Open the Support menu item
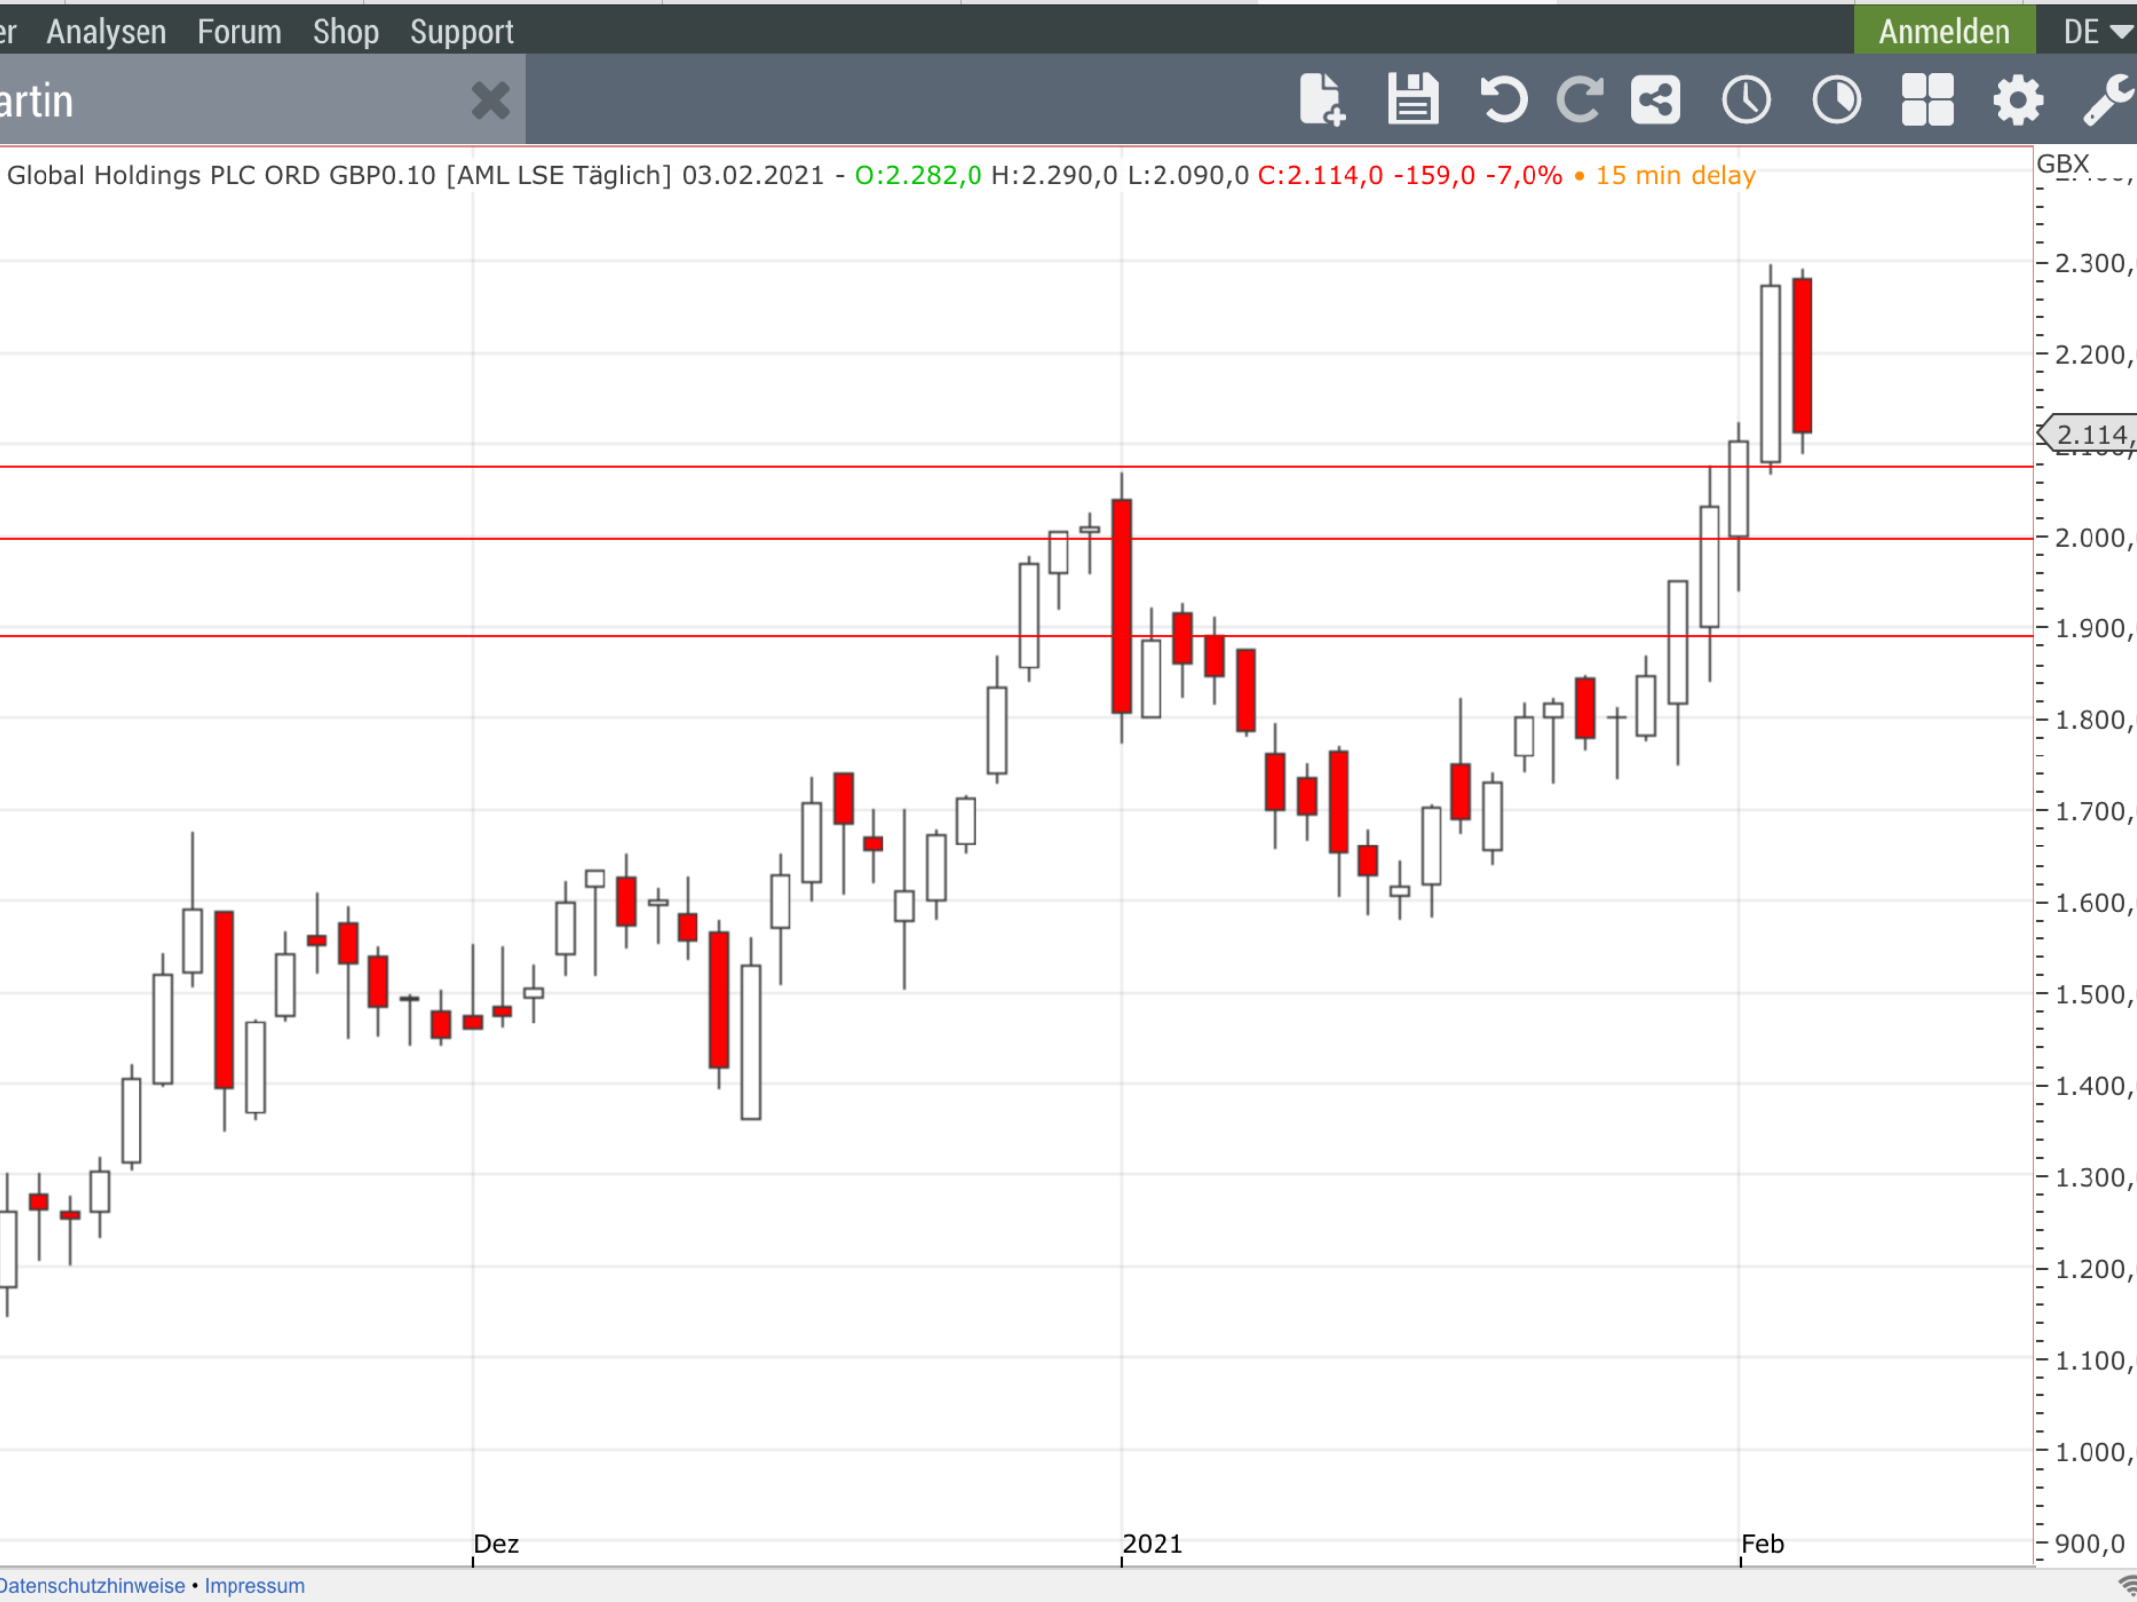Image resolution: width=2137 pixels, height=1602 pixels. coord(462,31)
